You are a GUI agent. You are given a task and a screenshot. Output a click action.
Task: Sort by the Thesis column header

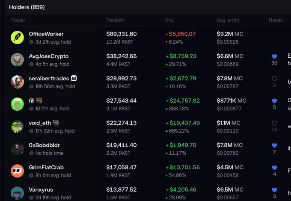point(275,20)
